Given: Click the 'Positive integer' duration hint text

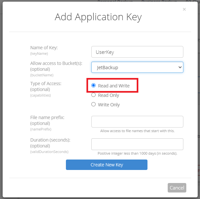Looking at the screenshot, I should pos(137,153).
